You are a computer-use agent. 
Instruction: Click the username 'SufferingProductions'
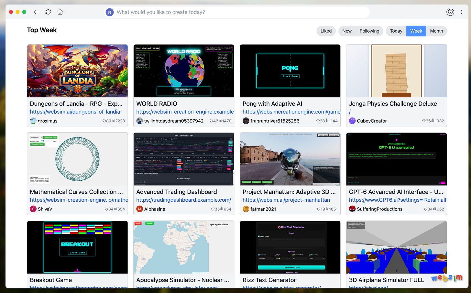coord(379,209)
